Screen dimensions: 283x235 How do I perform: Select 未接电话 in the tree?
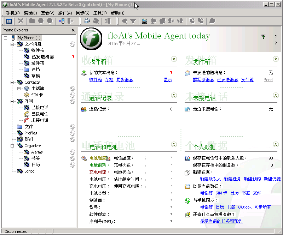pyautogui.click(x=40, y=120)
